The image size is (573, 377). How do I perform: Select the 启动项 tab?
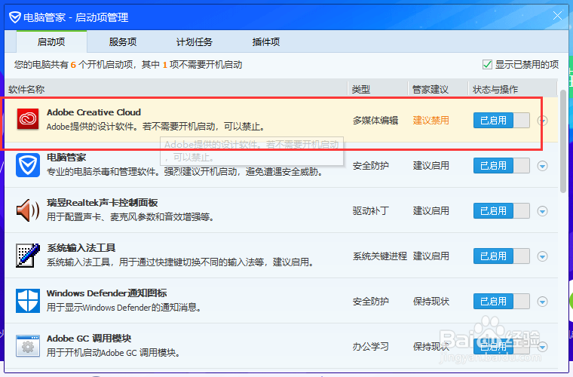coord(51,41)
